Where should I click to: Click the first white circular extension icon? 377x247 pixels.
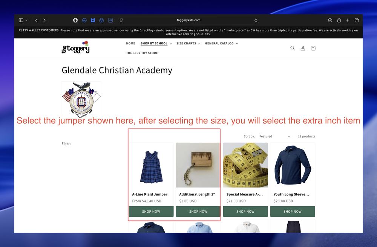[75, 20]
